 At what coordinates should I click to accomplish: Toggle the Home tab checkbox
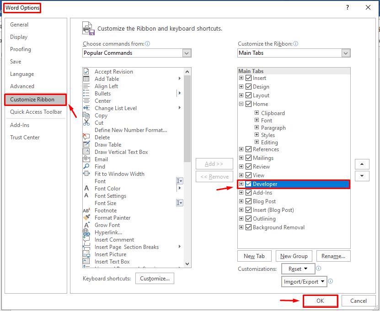248,104
